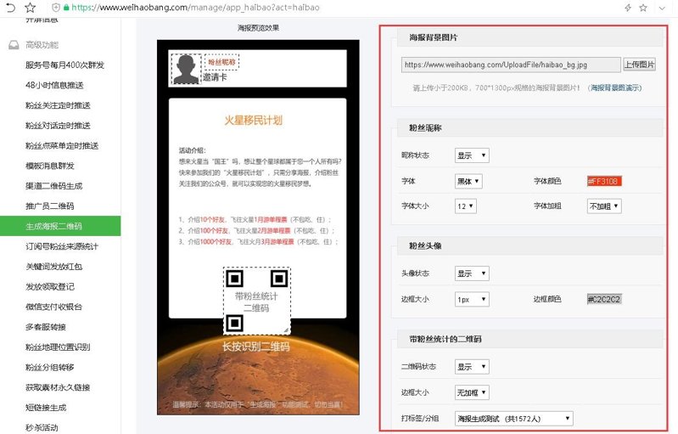Click the 上传图片 button
Image resolution: width=678 pixels, height=434 pixels.
click(x=639, y=65)
